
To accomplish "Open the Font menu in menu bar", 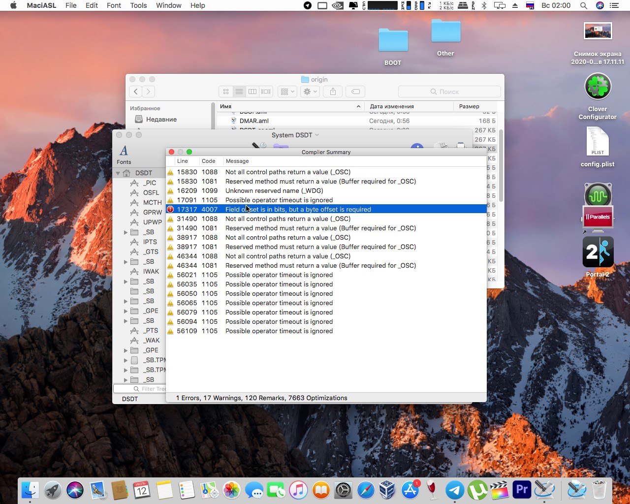I will pyautogui.click(x=114, y=5).
